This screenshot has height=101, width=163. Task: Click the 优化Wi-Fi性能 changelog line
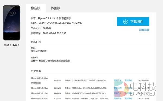50,61
